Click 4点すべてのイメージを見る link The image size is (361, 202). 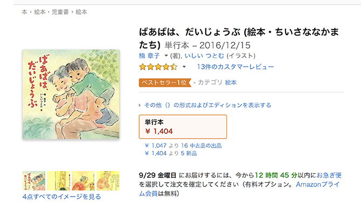[62, 197]
